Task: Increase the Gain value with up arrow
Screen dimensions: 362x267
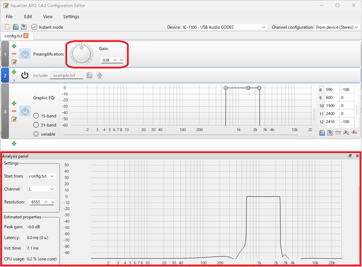Action: (115, 60)
